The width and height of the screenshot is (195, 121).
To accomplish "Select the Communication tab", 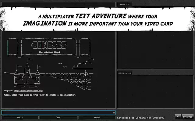I will click(125, 73).
